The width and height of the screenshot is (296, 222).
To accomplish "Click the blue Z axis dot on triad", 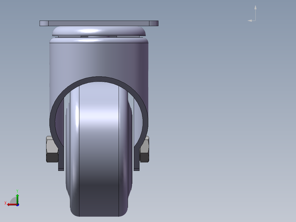I will pos(18,205).
